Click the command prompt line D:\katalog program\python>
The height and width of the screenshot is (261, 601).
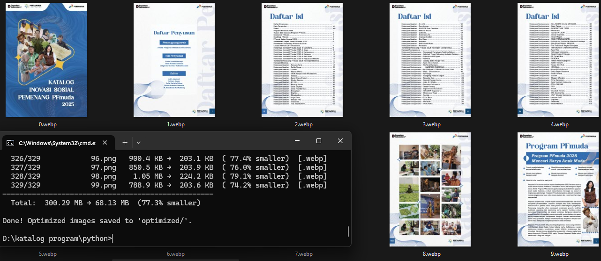56,239
